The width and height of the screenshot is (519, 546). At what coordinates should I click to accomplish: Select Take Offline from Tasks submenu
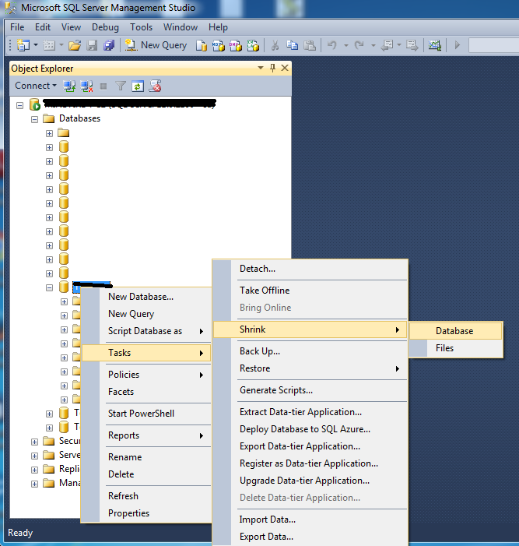click(310, 291)
